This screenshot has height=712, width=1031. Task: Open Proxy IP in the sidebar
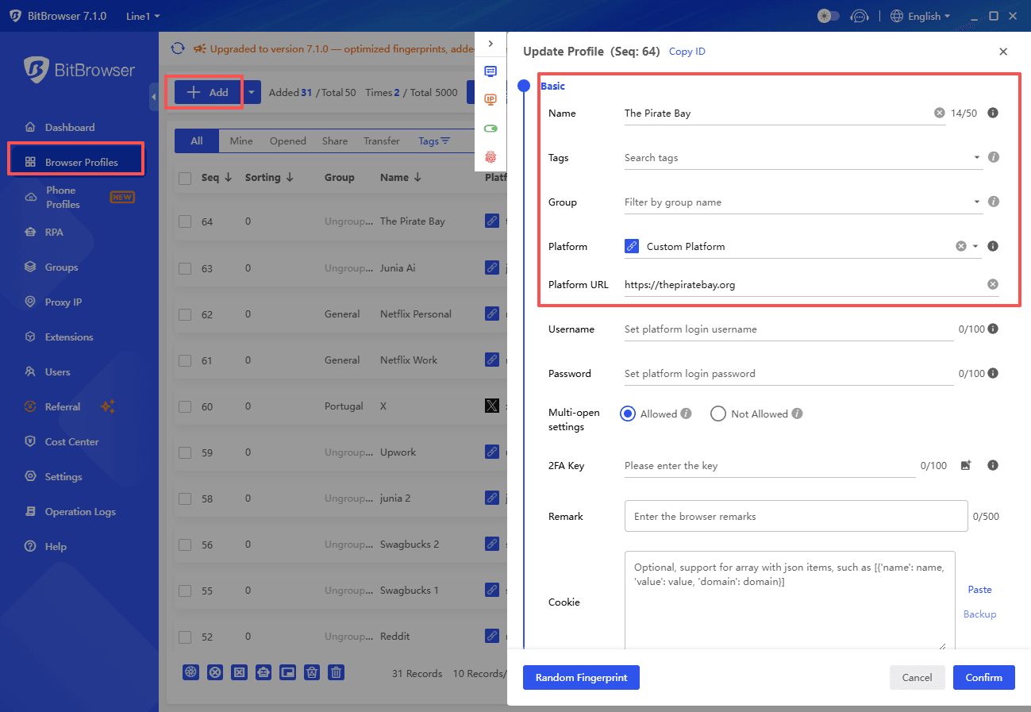pyautogui.click(x=63, y=302)
